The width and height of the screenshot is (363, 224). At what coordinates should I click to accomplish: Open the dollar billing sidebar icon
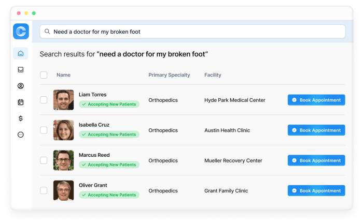pyautogui.click(x=21, y=118)
